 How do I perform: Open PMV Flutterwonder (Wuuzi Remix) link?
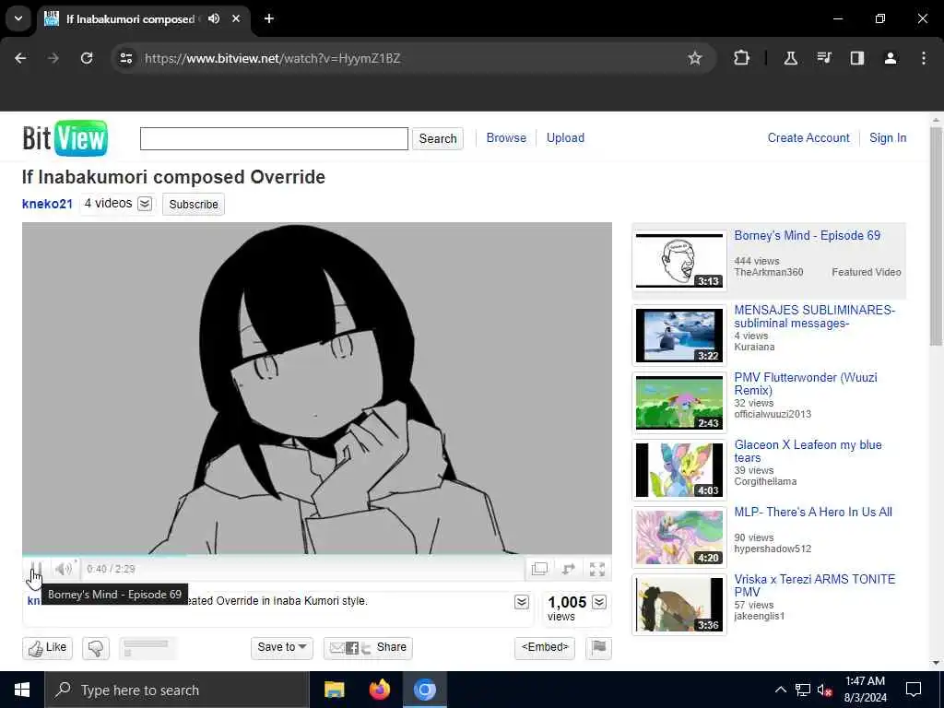806,383
